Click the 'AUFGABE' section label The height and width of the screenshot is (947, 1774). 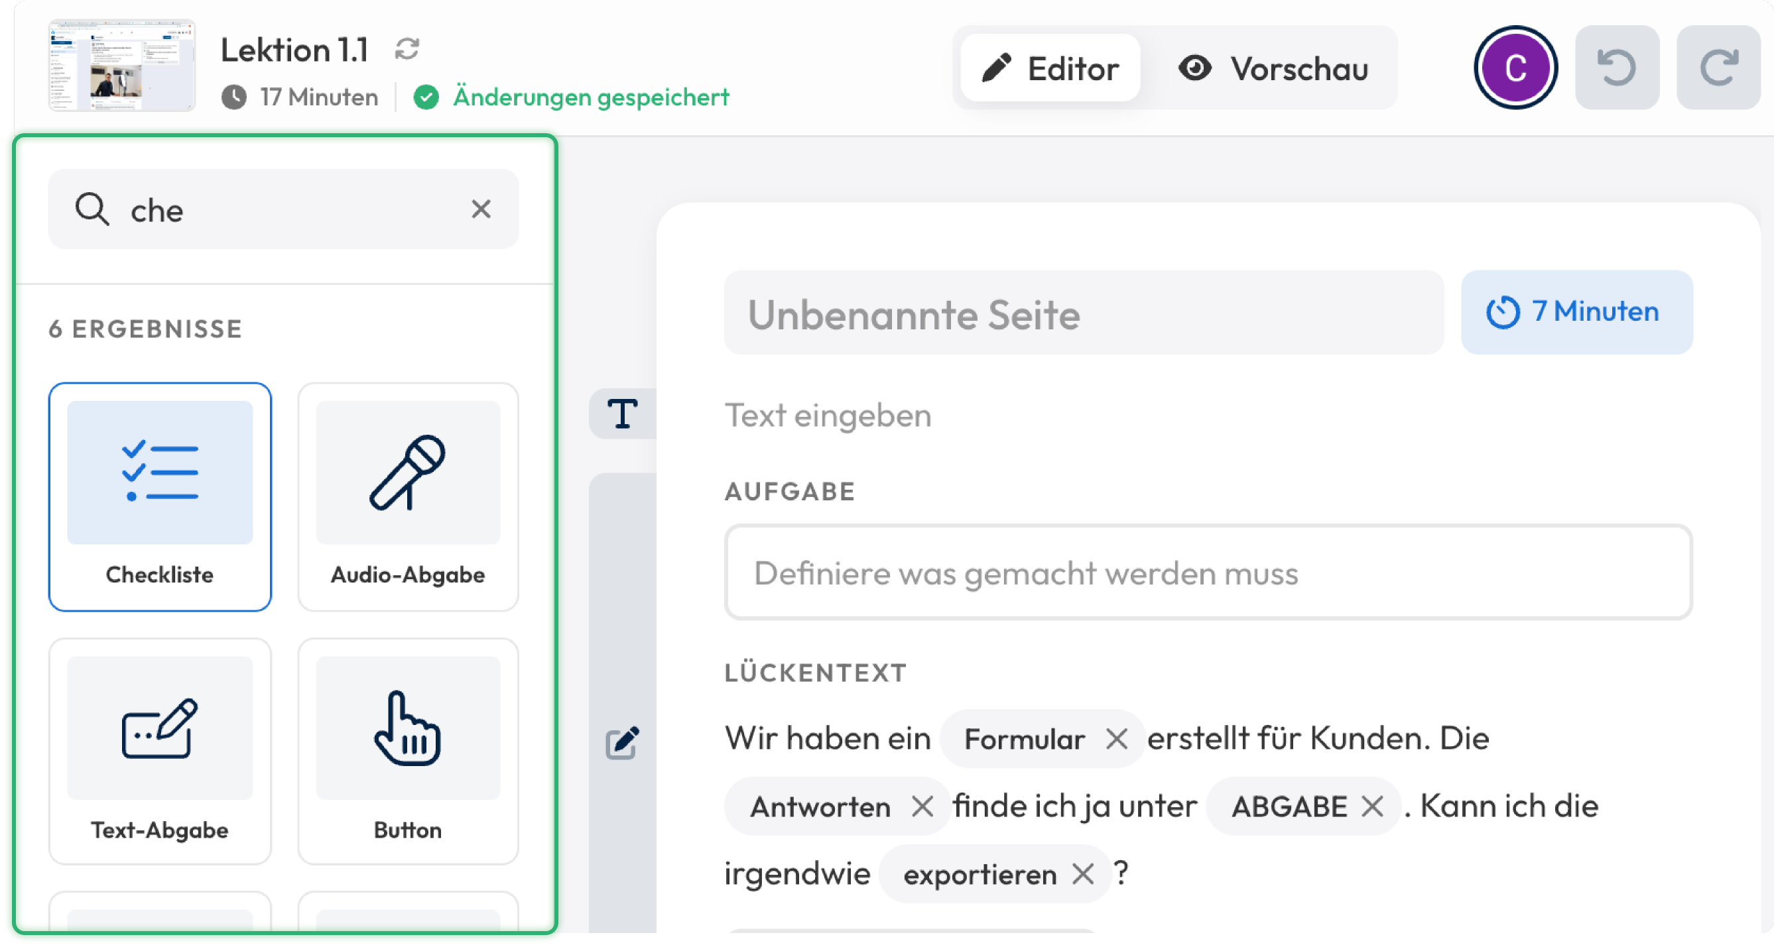click(790, 492)
